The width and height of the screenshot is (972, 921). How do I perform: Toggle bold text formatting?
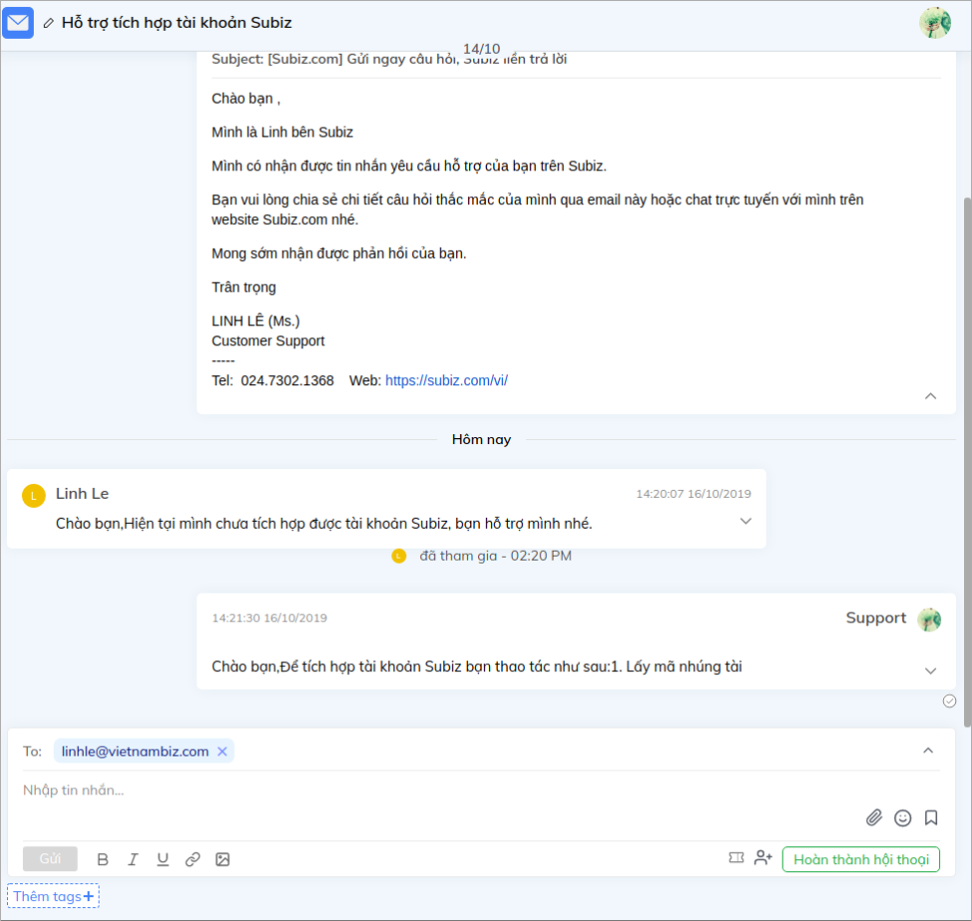tap(103, 858)
